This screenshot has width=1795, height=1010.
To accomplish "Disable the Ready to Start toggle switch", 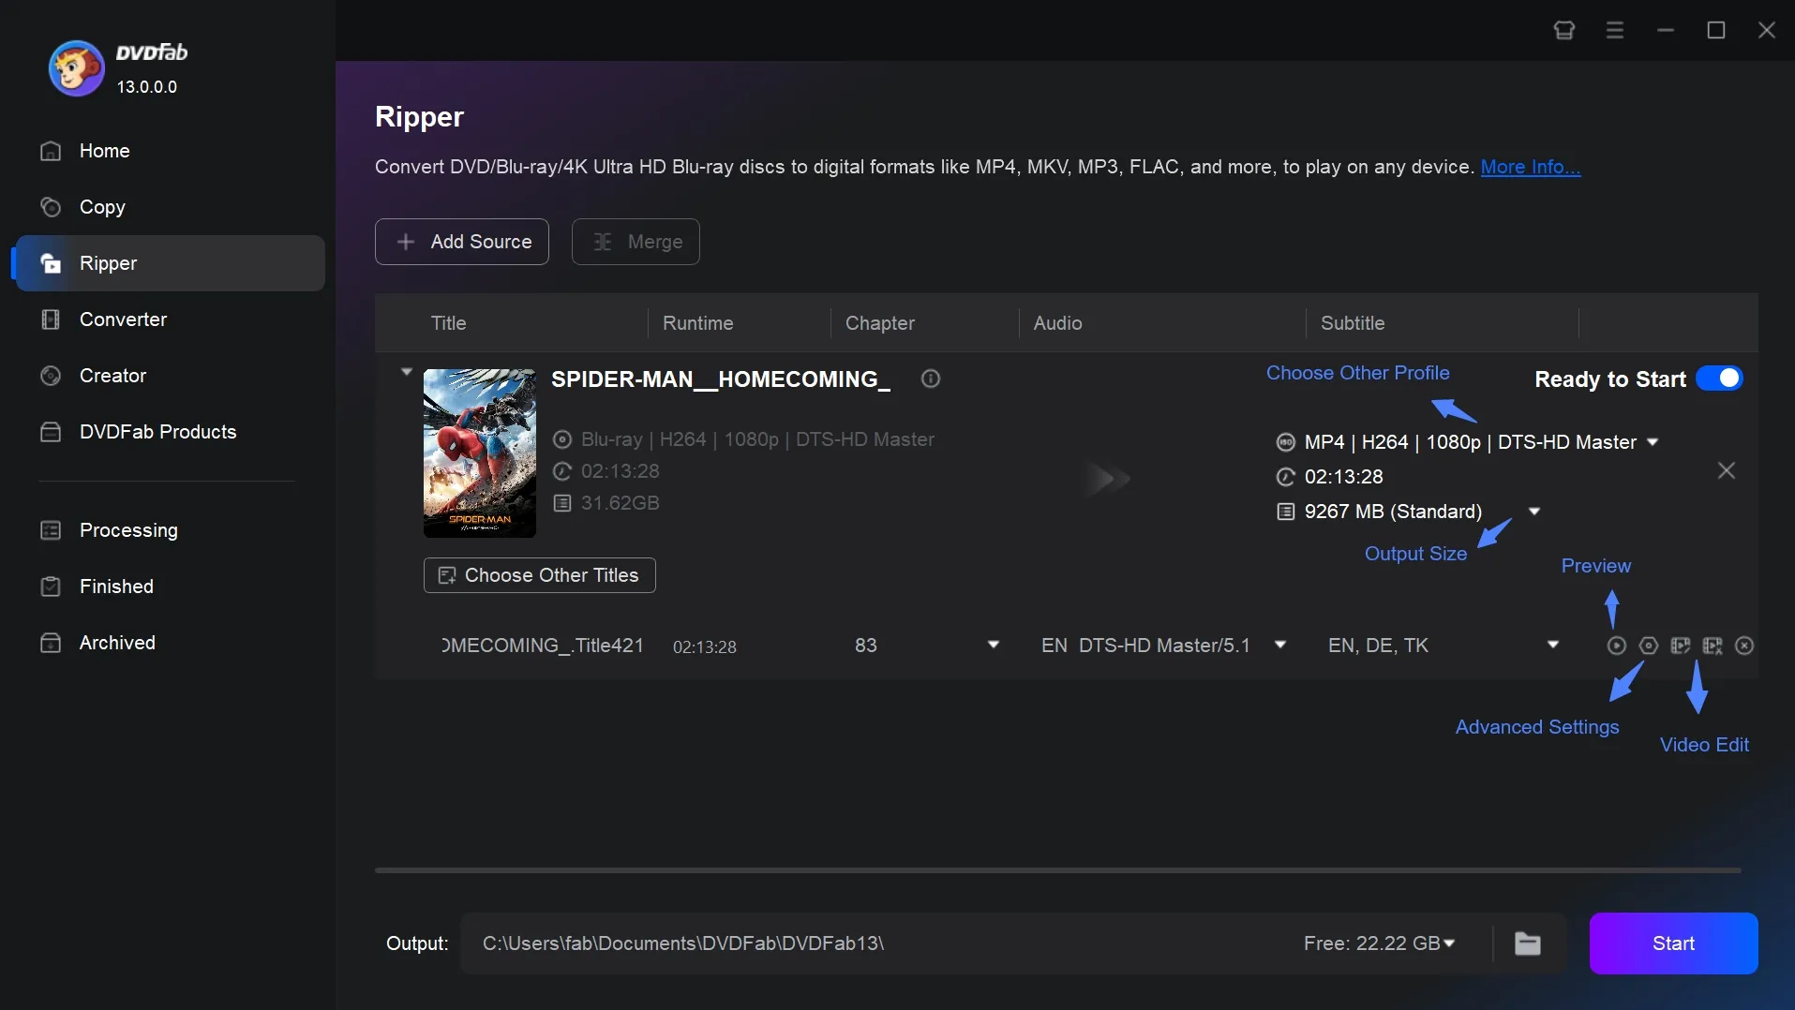I will point(1721,379).
